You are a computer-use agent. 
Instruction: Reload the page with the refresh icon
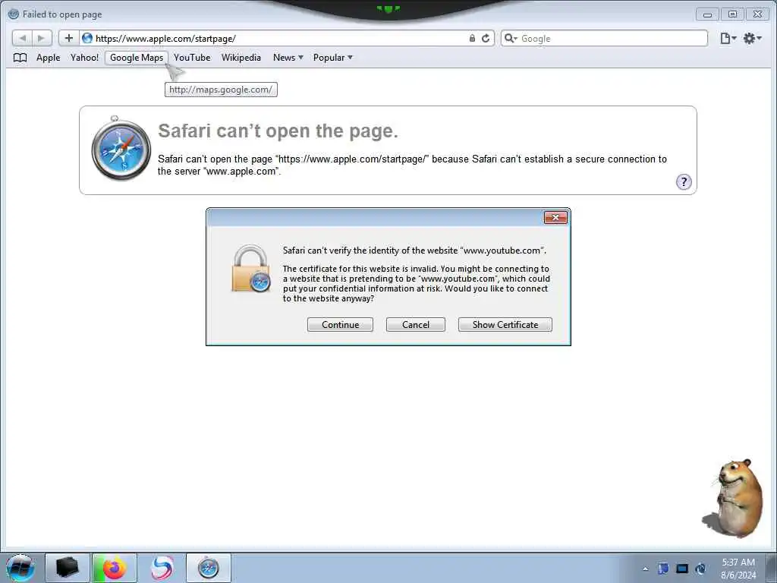[486, 38]
